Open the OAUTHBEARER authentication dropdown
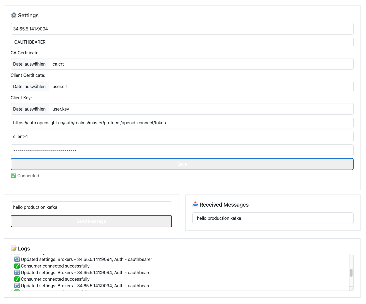 coord(182,42)
